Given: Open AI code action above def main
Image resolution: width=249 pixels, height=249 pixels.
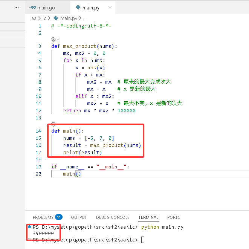Looking at the screenshot, I should click(53, 124).
